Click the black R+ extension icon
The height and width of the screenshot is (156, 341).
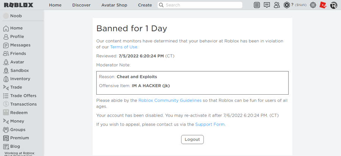tap(333, 5)
